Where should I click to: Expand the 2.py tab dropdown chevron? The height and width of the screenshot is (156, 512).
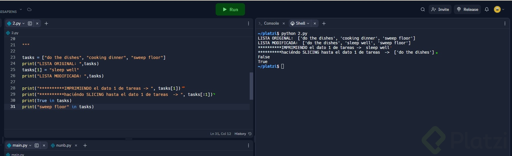24,23
